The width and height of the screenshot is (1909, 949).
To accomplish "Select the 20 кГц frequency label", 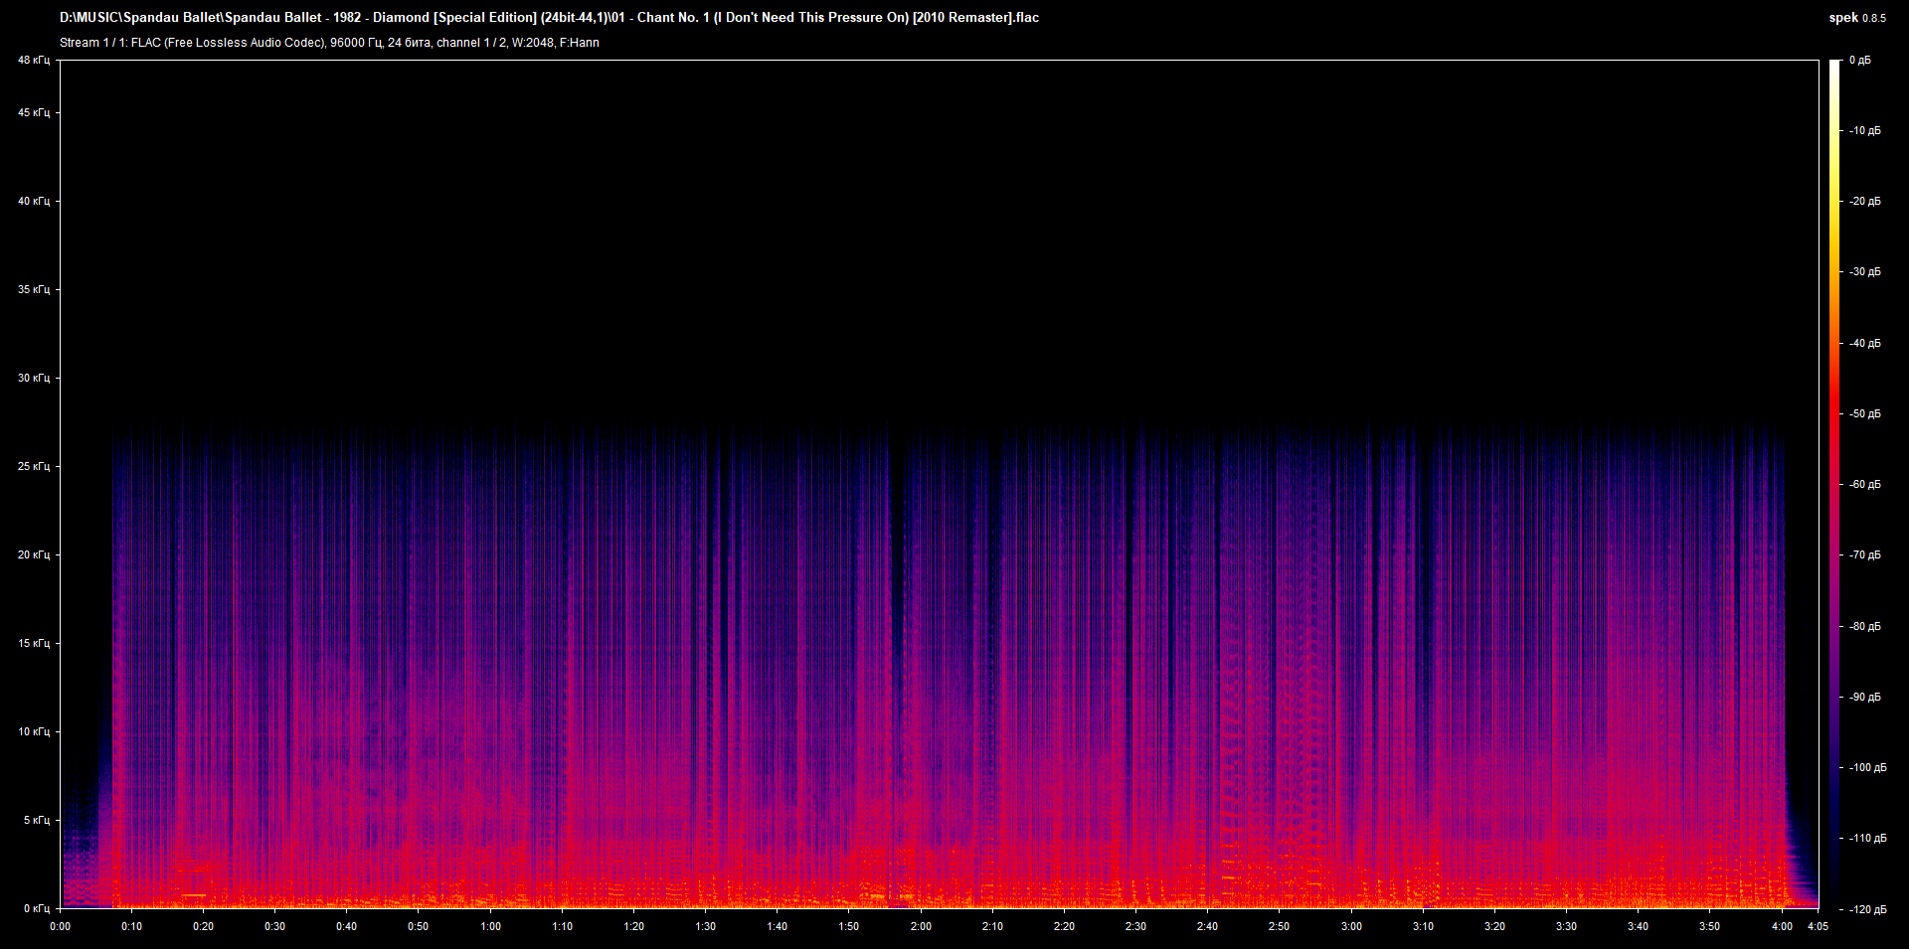I will 34,554.
